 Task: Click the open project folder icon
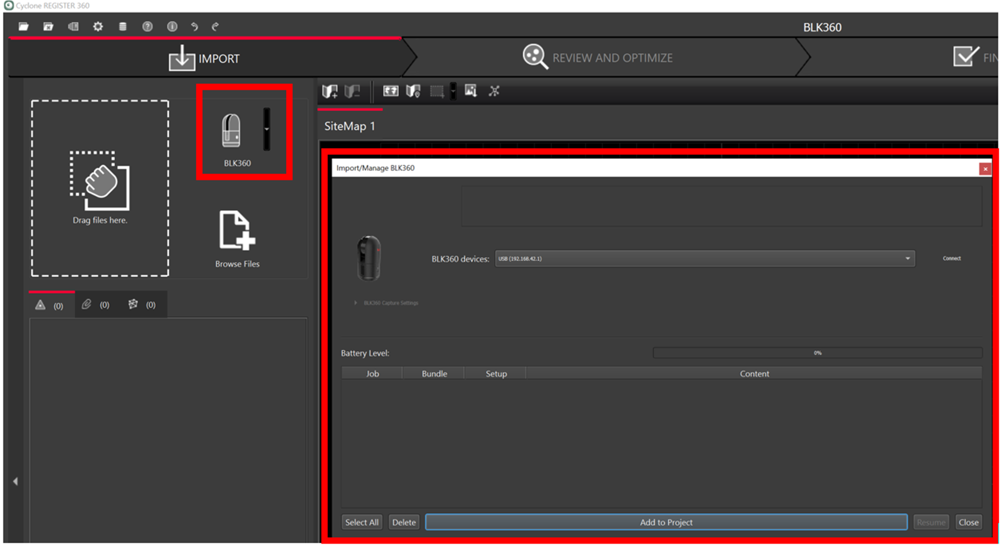click(23, 26)
